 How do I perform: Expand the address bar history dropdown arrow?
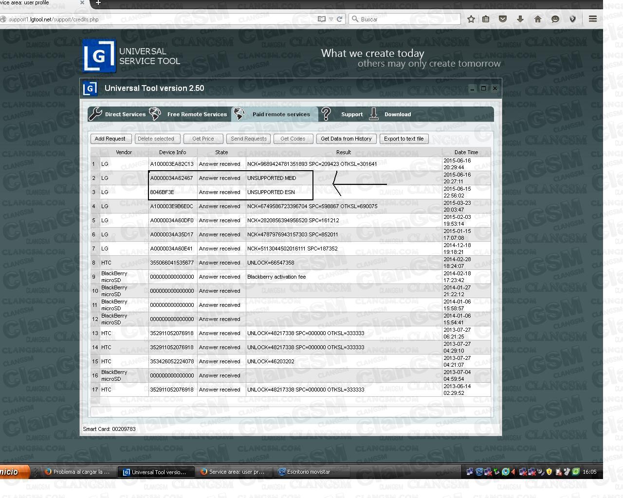[x=331, y=19]
